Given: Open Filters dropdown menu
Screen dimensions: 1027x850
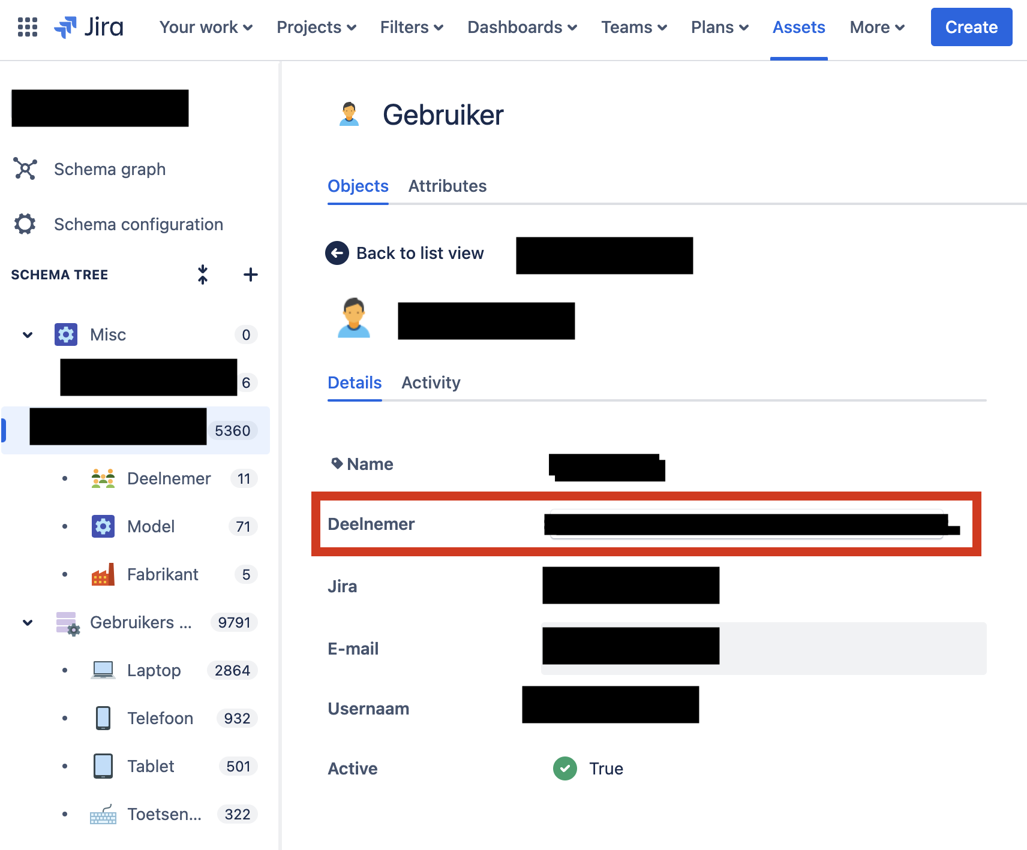Looking at the screenshot, I should [412, 27].
